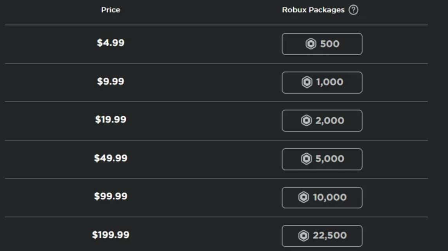Select the $49.99 price label
Image resolution: width=448 pixels, height=251 pixels.
110,159
